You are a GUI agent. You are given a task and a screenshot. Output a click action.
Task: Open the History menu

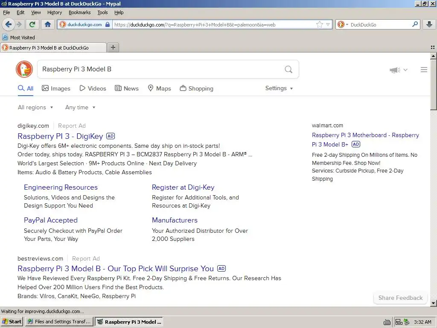point(55,12)
